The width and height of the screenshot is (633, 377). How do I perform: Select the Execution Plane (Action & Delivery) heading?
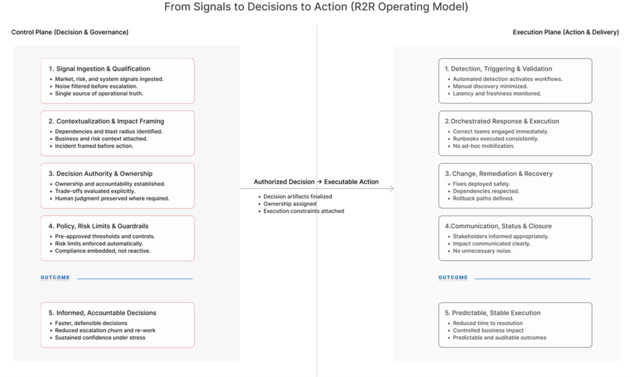[x=566, y=32]
